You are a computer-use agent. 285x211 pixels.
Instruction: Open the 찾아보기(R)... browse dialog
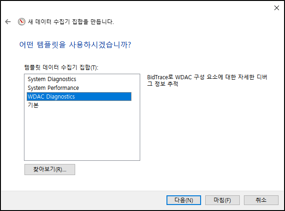click(x=50, y=170)
